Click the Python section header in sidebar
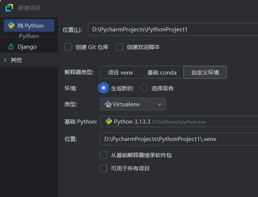 pyautogui.click(x=29, y=36)
